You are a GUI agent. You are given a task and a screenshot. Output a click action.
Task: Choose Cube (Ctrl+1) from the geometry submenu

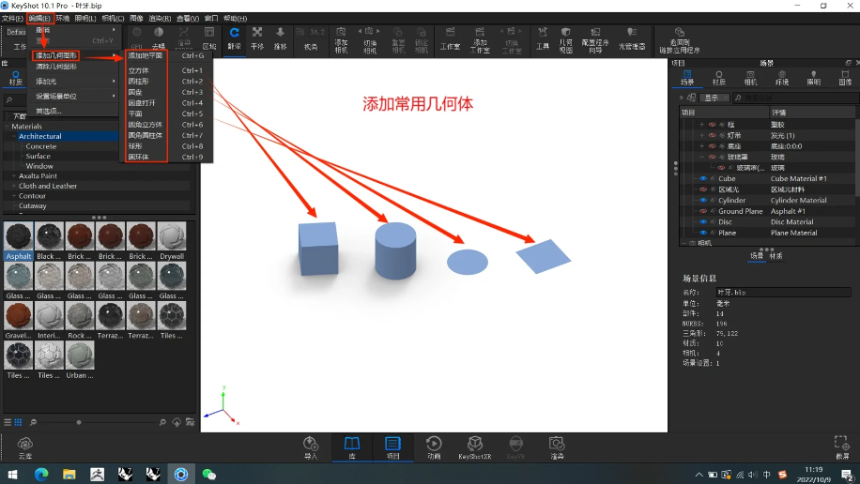(139, 70)
